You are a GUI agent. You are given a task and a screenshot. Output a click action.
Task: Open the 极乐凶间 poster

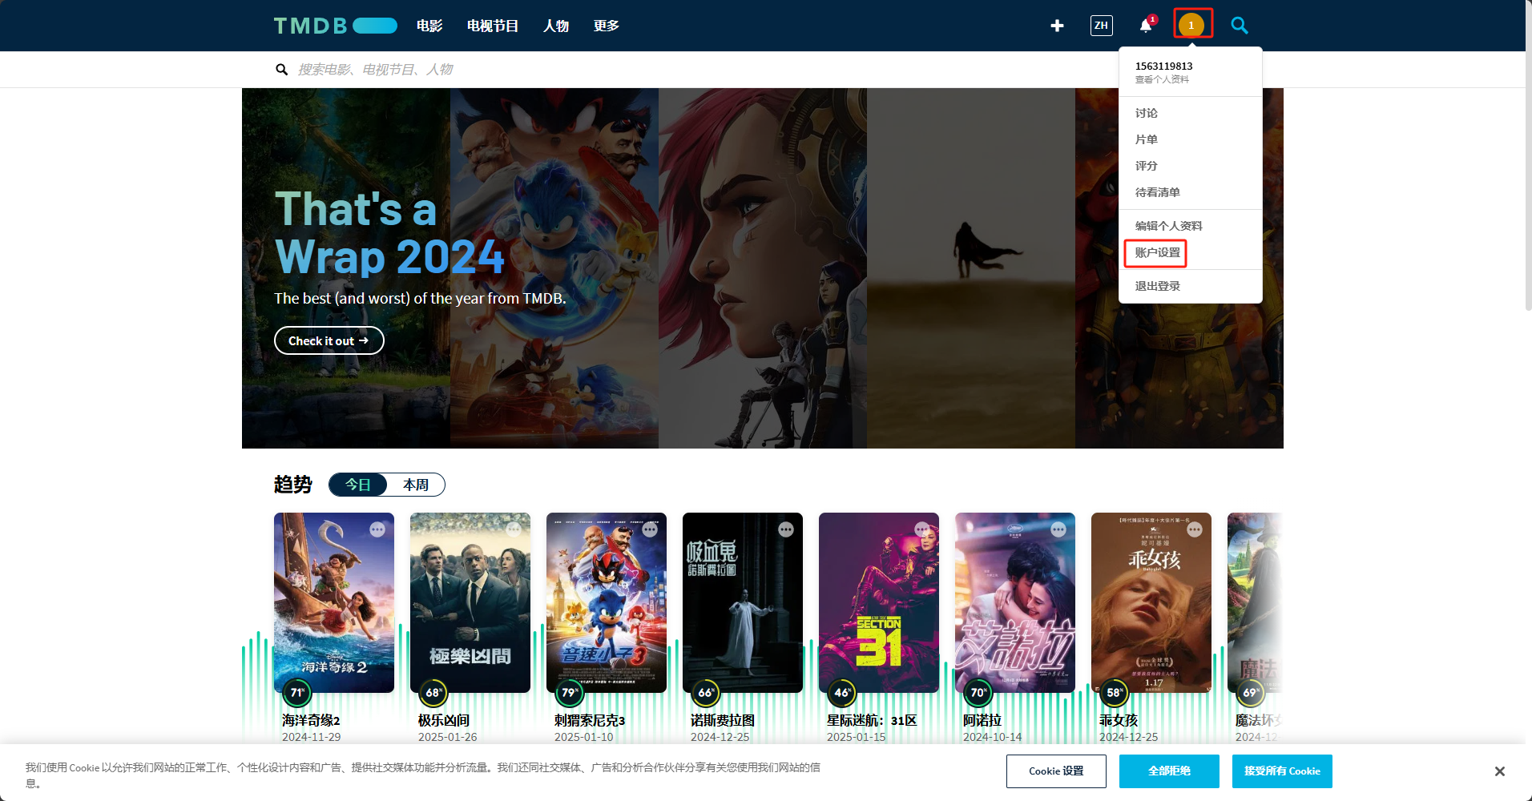click(470, 602)
